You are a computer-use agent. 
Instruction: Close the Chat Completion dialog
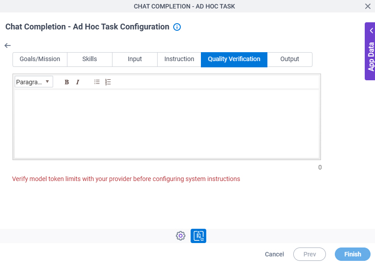click(367, 6)
